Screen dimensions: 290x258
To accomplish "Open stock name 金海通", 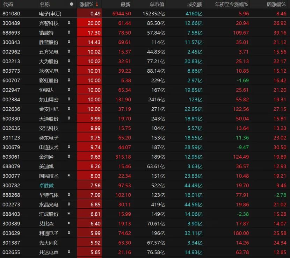I will [46, 157].
